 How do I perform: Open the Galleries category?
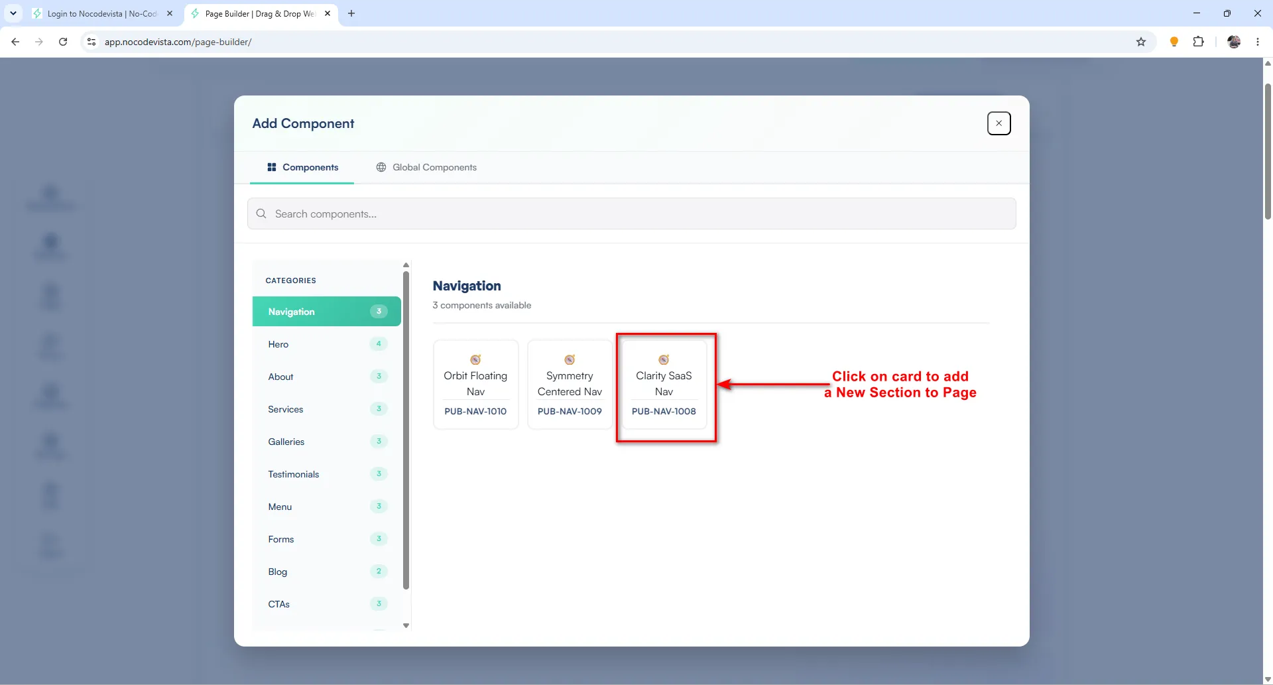click(x=326, y=442)
